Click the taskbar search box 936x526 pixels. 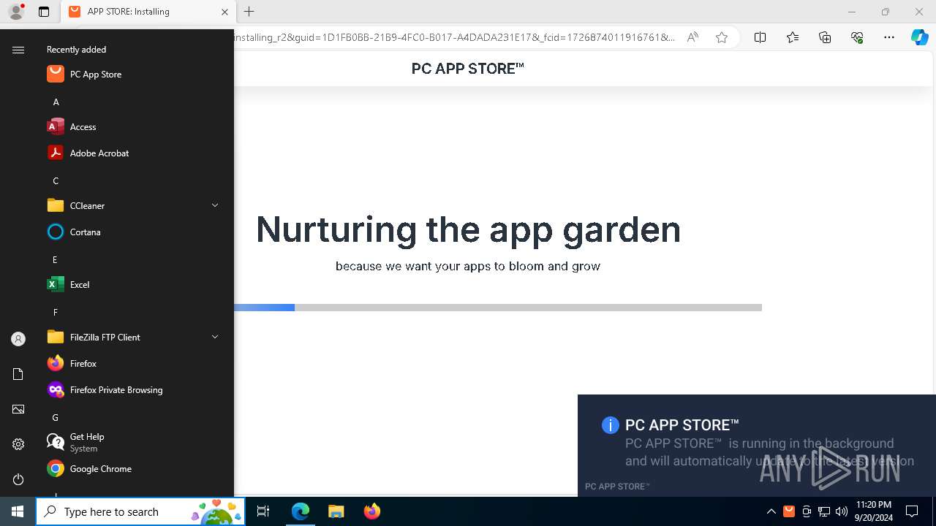[140, 511]
